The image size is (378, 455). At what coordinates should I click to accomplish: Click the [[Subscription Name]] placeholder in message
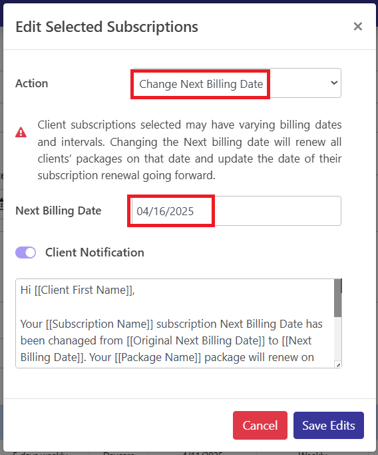[99, 324]
